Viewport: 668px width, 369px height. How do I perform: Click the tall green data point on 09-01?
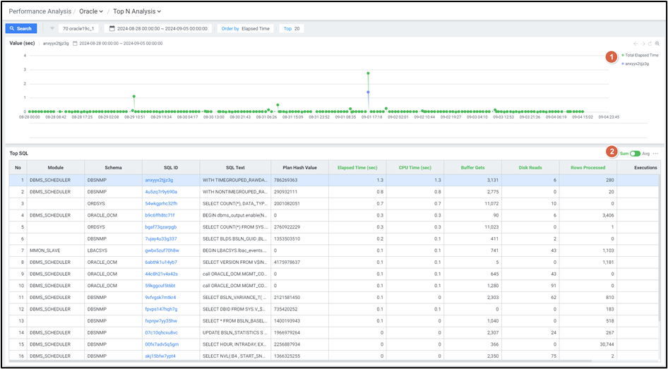pos(368,73)
